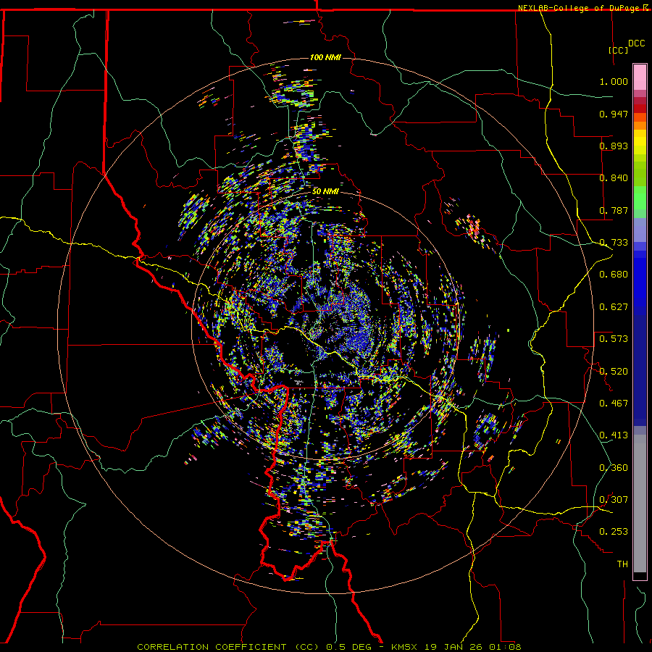Click the 0.573 scale value
The image size is (652, 652).
click(614, 339)
